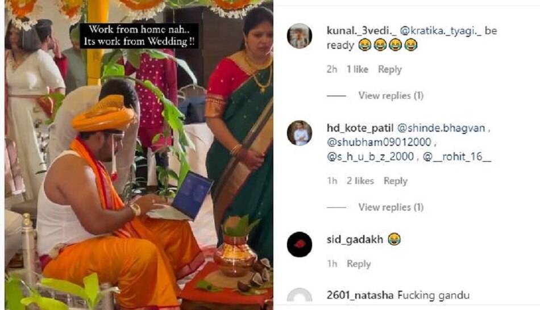The image size is (540, 310).
Task: Click kunal._3vedi._ profile avatar
Action: (299, 36)
